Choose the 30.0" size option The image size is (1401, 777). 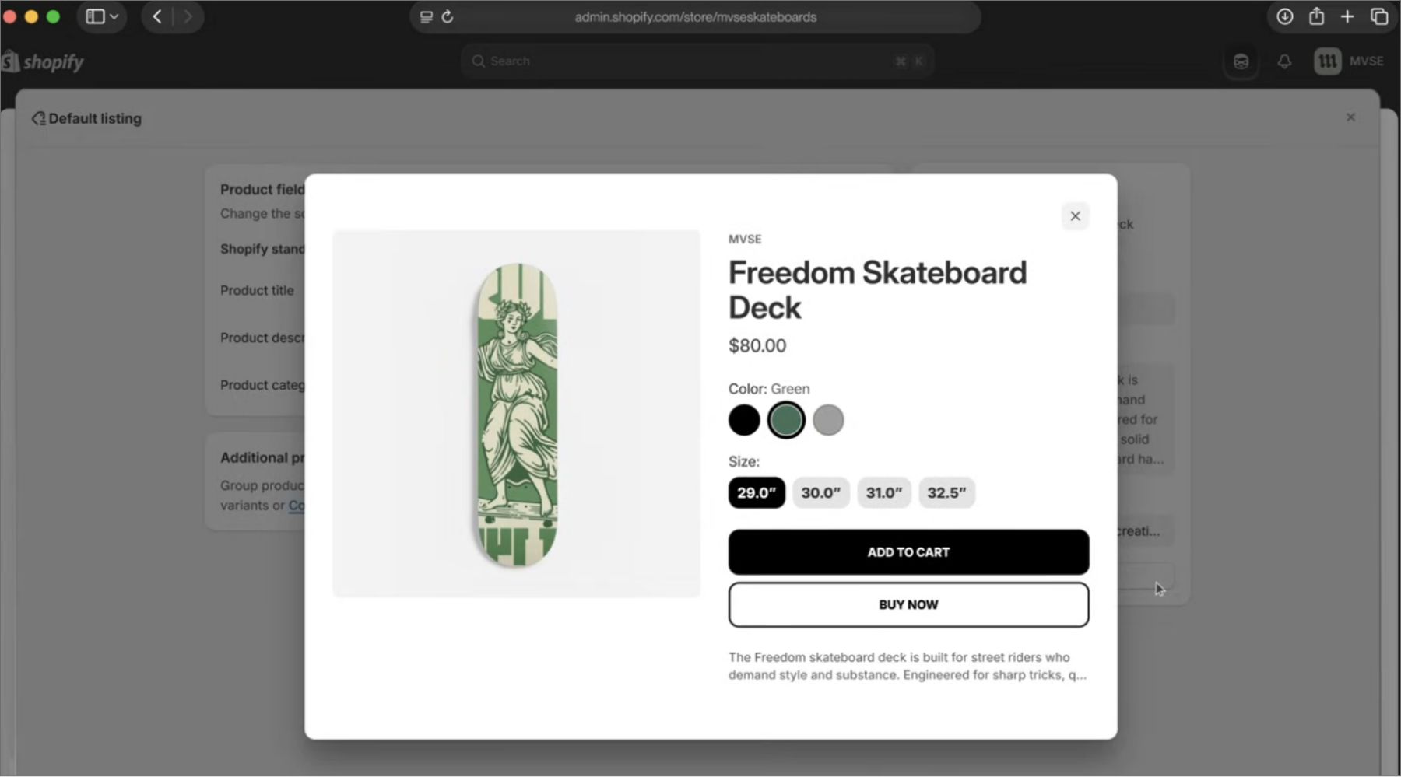(820, 493)
